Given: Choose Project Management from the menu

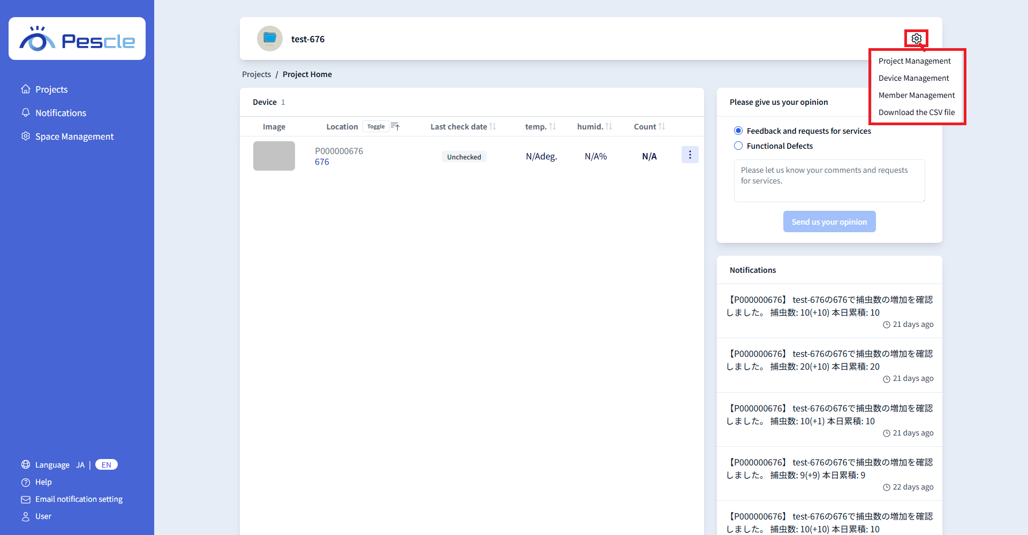Looking at the screenshot, I should tap(914, 61).
